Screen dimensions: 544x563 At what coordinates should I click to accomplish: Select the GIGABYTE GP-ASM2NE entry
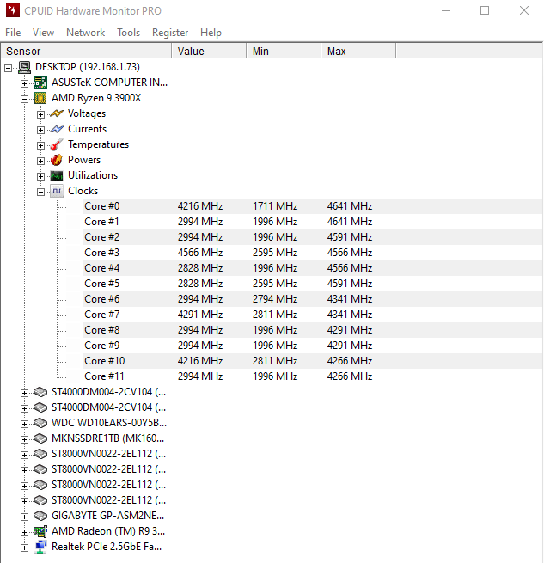pyautogui.click(x=107, y=516)
